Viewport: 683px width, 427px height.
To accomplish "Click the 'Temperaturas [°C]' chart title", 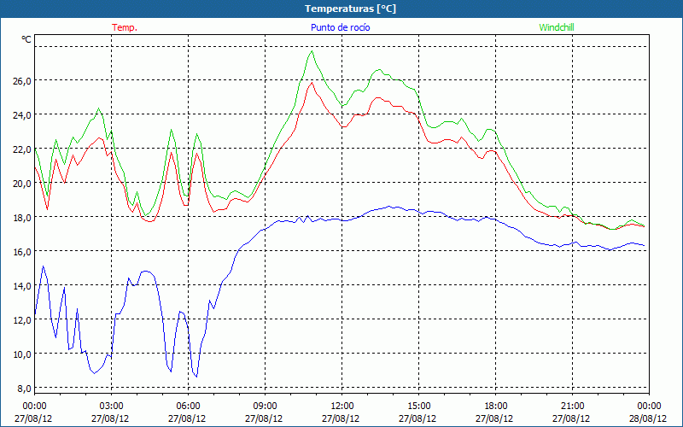I will [350, 9].
